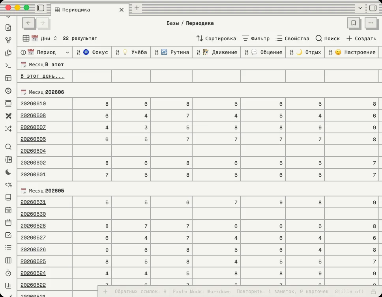The height and width of the screenshot is (297, 382).
Task: Click the layout template ribbon icon
Action: (x=8, y=78)
